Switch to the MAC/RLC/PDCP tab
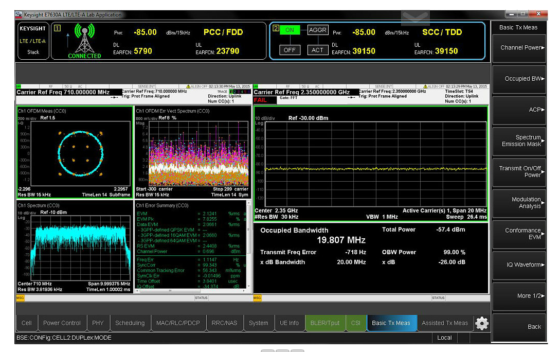 coord(178,323)
